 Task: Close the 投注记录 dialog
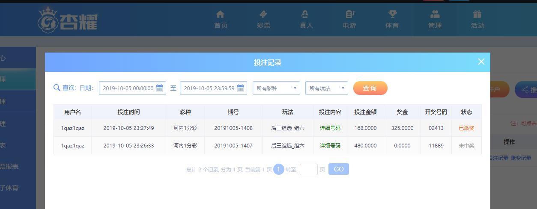point(481,62)
